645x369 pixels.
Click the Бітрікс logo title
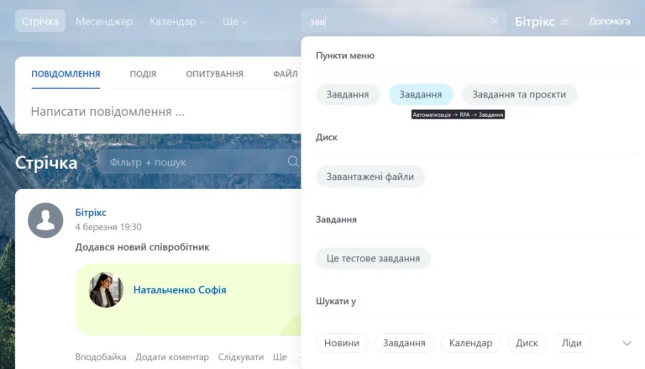[x=535, y=21]
